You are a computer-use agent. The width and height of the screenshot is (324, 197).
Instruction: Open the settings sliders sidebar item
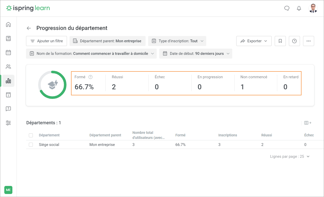[8, 123]
